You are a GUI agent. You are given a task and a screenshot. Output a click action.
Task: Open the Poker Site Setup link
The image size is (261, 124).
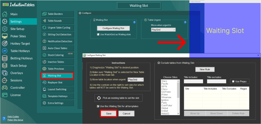pos(15,120)
